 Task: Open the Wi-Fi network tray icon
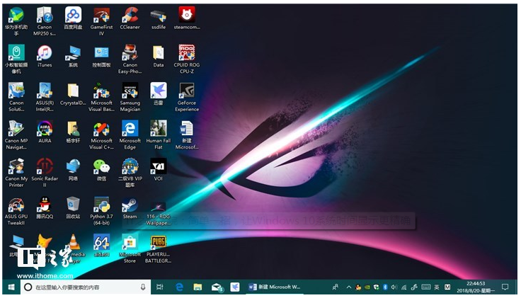[x=404, y=287]
